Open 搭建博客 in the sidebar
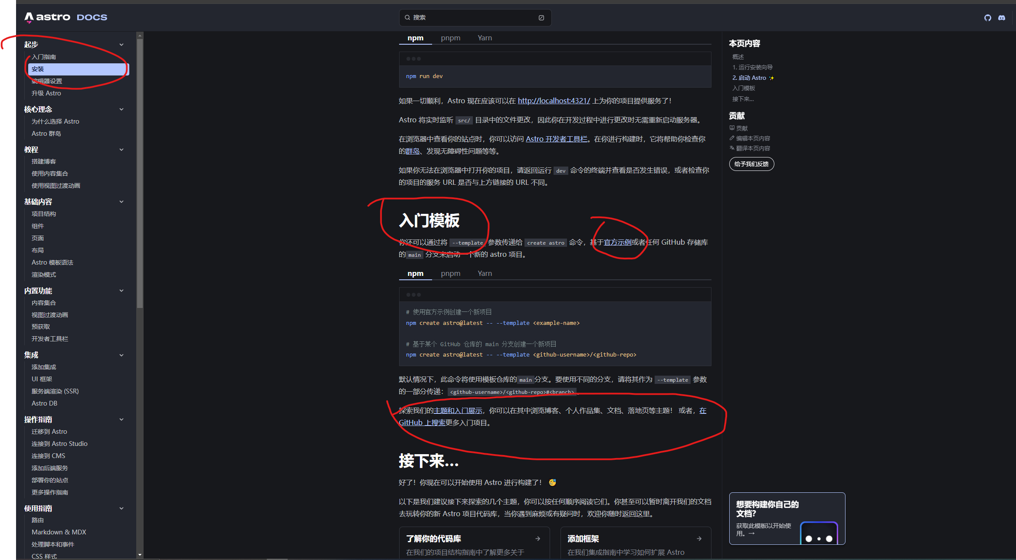1016x560 pixels. (44, 161)
